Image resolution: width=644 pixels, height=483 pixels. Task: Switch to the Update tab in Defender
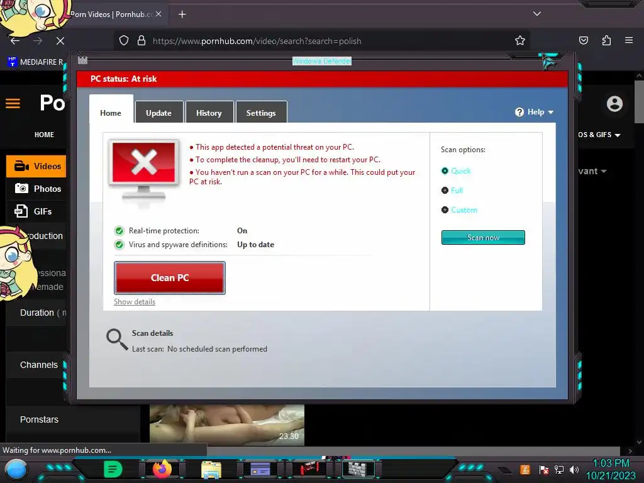click(x=159, y=113)
